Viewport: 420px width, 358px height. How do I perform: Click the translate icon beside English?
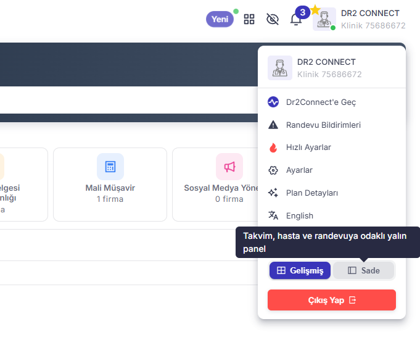point(273,215)
